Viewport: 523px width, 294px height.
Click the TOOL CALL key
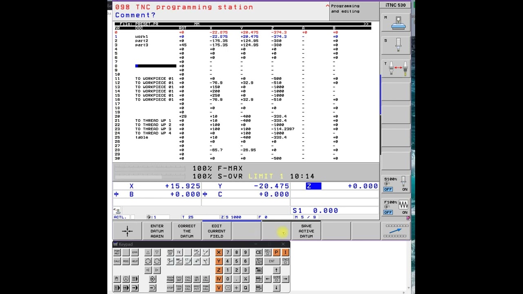188,288
